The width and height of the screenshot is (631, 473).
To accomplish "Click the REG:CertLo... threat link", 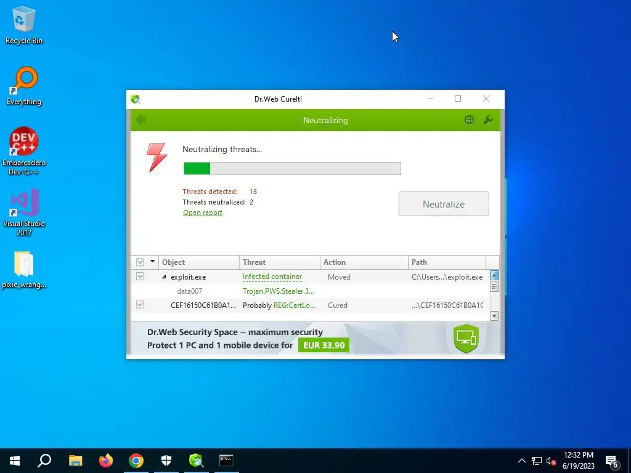I will coord(295,305).
